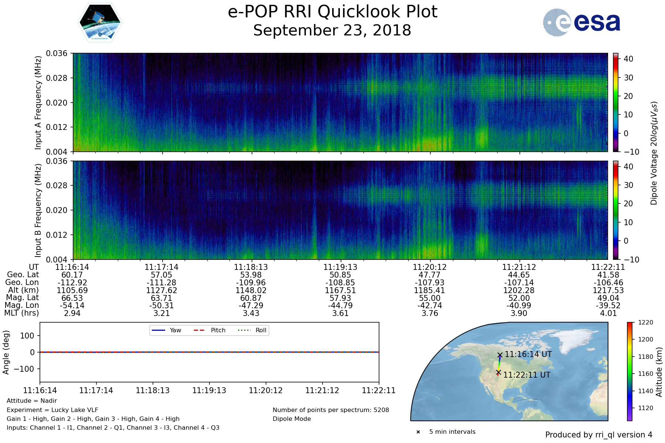Click the MLT (hrs) row label
665x443 pixels.
point(21,313)
